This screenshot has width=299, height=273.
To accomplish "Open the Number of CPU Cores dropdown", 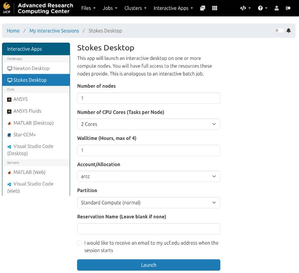I will [x=148, y=124].
